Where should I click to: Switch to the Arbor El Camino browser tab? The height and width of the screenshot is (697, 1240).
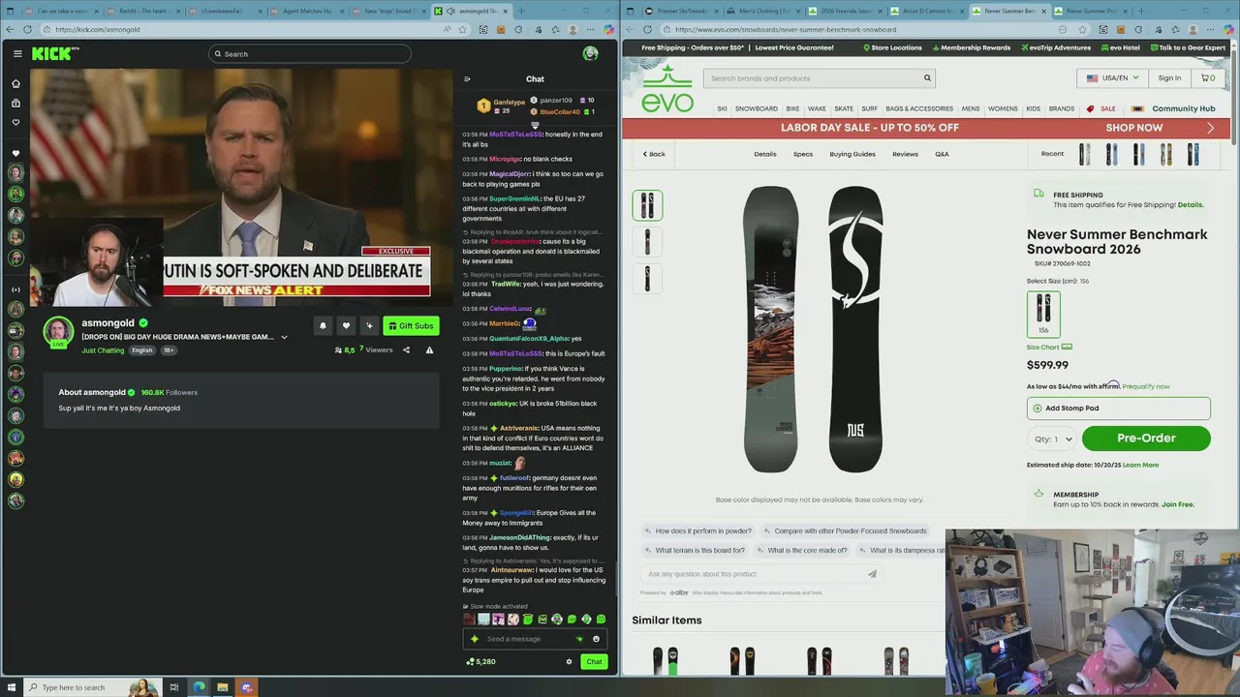(x=926, y=11)
